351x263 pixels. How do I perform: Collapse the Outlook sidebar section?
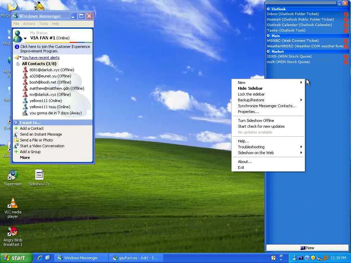pos(268,9)
